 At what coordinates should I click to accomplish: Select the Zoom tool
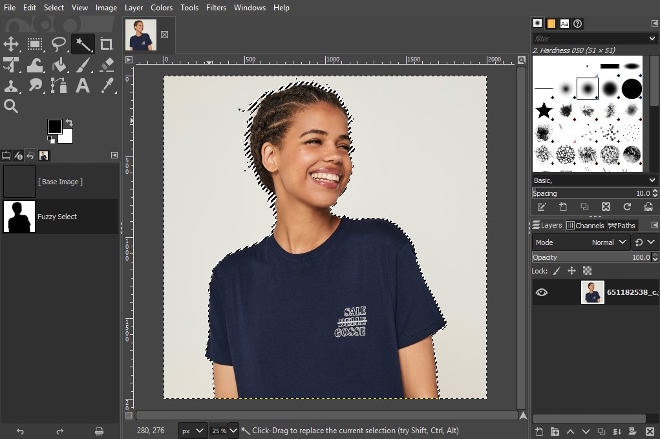[x=10, y=105]
